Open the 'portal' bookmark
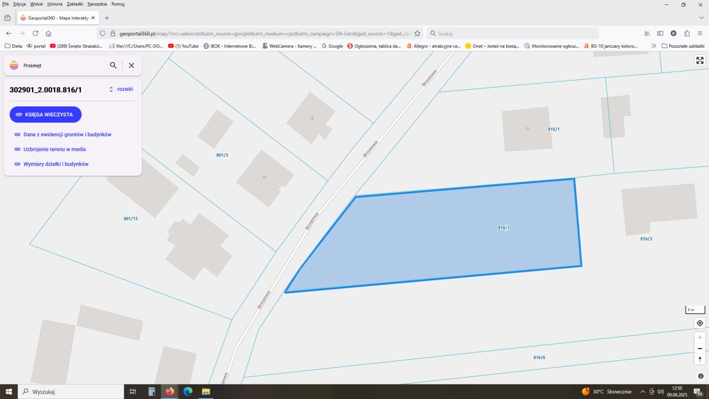Image resolution: width=709 pixels, height=399 pixels. [x=36, y=46]
